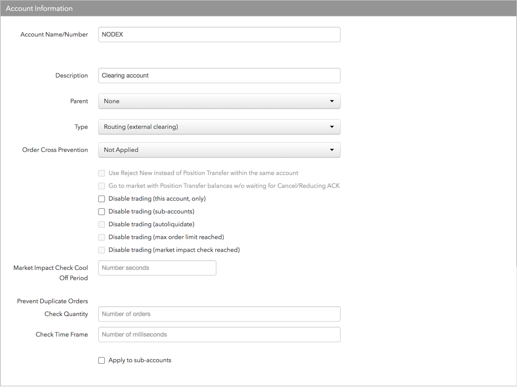
Task: Enable Disable trading (this account, only) checkbox
Action: pos(102,199)
